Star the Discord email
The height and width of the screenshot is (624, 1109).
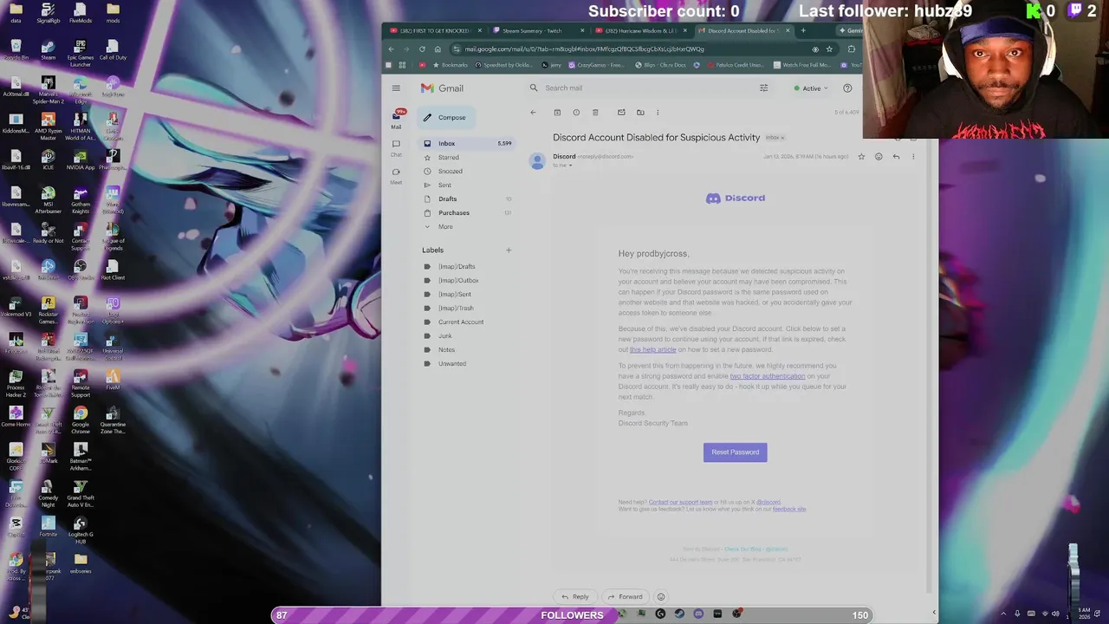pos(861,157)
